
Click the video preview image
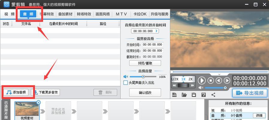click(x=219, y=40)
